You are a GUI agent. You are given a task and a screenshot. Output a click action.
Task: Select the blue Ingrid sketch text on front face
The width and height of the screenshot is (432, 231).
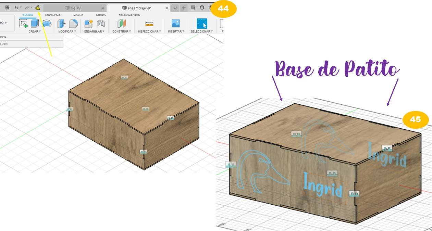point(323,185)
